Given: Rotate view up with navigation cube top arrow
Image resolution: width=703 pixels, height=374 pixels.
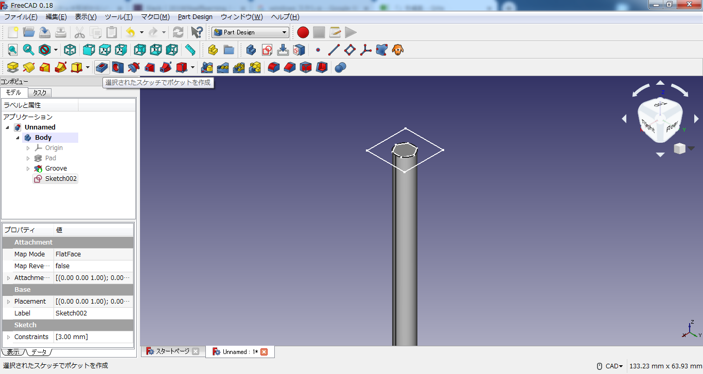Looking at the screenshot, I should click(x=660, y=83).
